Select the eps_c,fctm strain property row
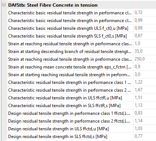This screenshot has height=141, width=156. [x=70, y=67]
